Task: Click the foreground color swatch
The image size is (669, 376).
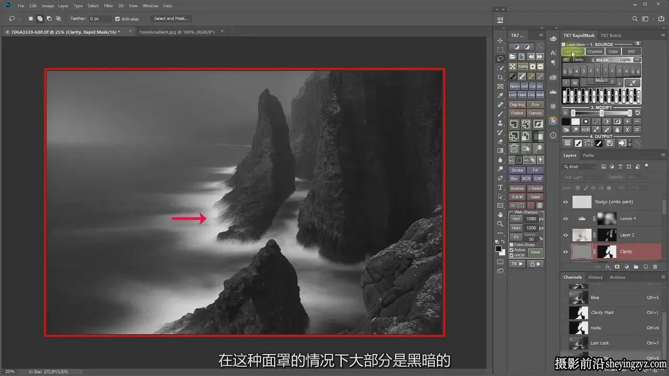Action: 499,249
